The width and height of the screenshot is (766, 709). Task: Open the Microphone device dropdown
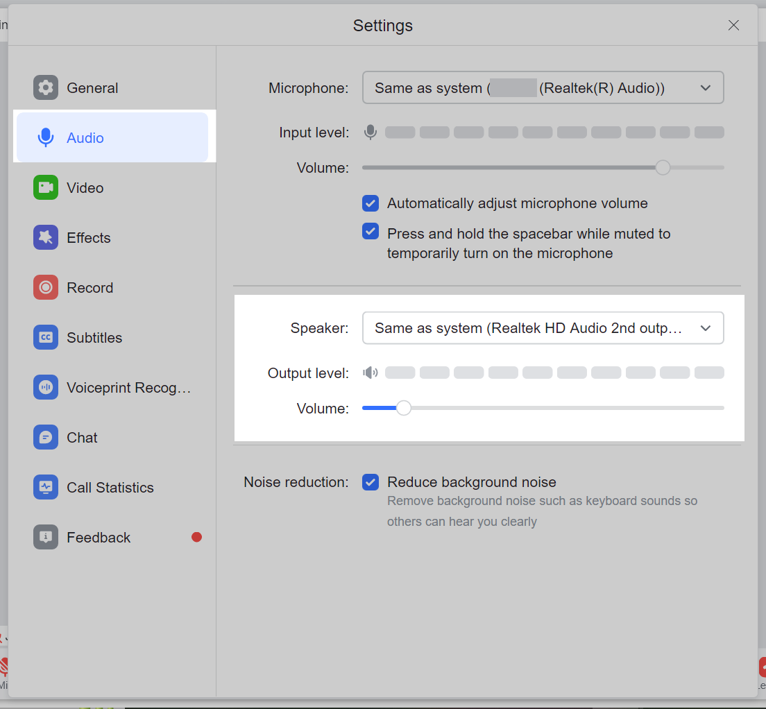point(543,88)
